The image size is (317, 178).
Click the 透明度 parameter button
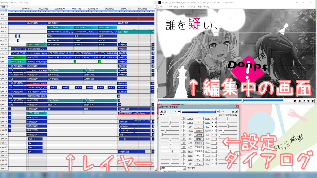coord(199,135)
